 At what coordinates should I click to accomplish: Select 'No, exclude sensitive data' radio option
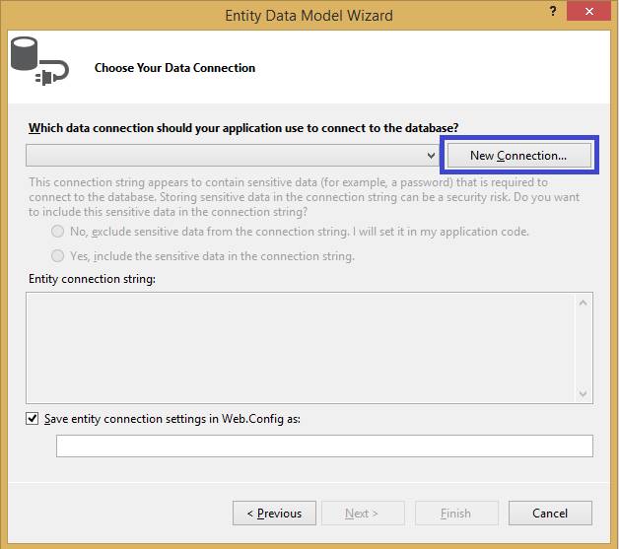click(58, 232)
